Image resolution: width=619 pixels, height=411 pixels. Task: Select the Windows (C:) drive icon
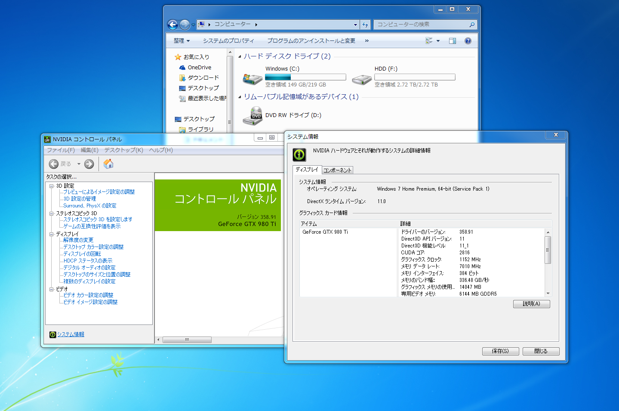(252, 79)
